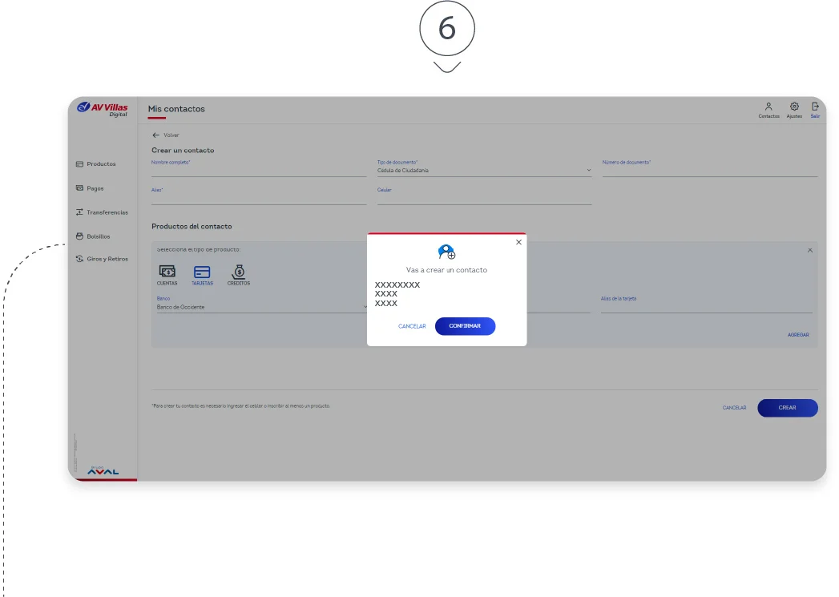This screenshot has height=597, width=839.
Task: Confirm creating the contact
Action: [465, 326]
